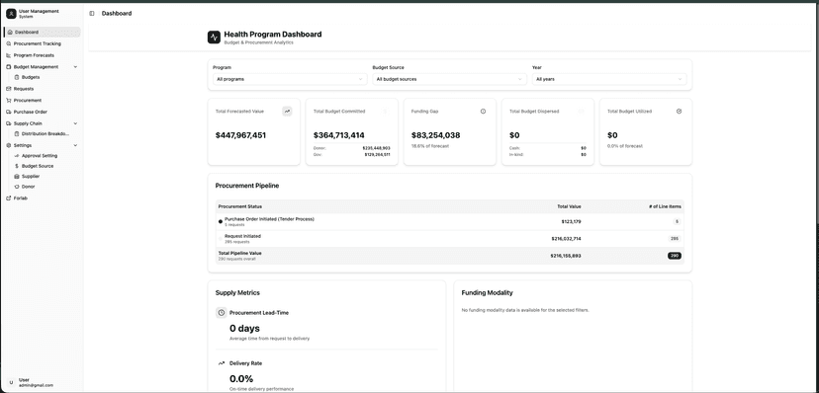Viewport: 819px width, 393px height.
Task: Click the Supply Chain sidebar icon
Action: pos(8,123)
